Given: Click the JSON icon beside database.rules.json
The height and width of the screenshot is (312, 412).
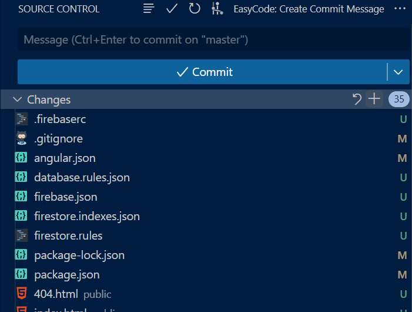Looking at the screenshot, I should coord(21,177).
